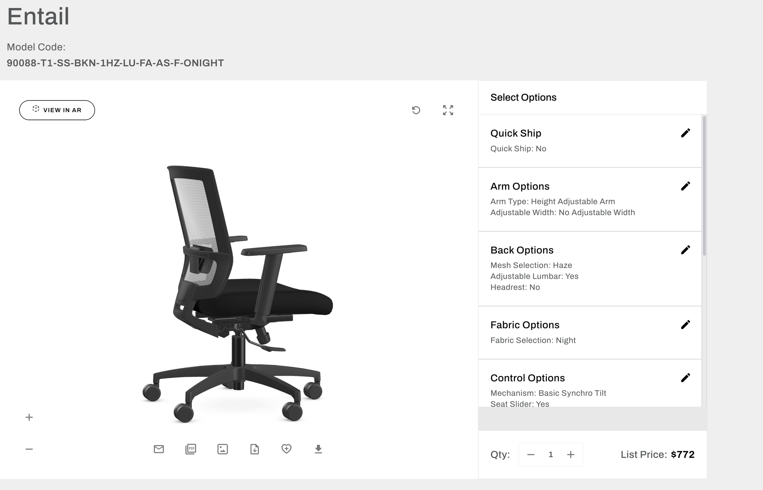Image resolution: width=763 pixels, height=490 pixels.
Task: Click the file download document icon
Action: click(254, 449)
